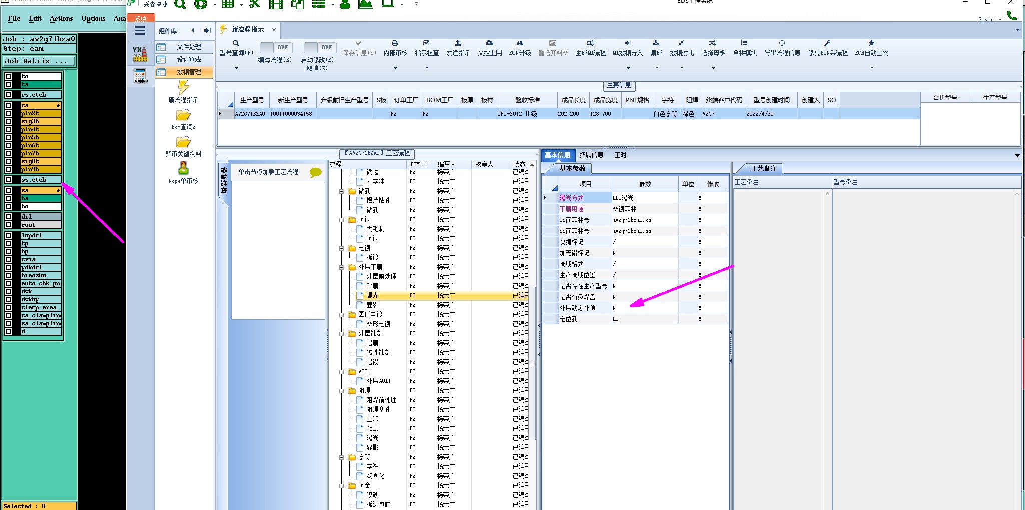This screenshot has width=1025, height=510.
Task: Click the MI数据导入 import icon
Action: click(627, 43)
